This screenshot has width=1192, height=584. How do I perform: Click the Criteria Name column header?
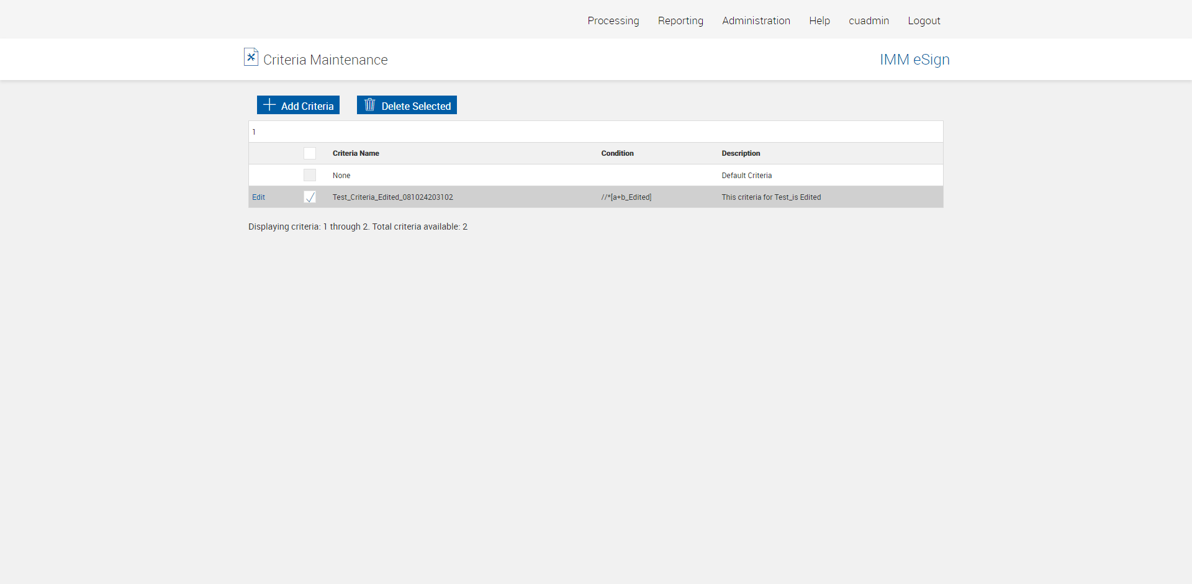pyautogui.click(x=356, y=153)
